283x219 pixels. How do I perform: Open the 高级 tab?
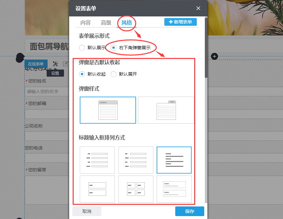click(x=106, y=23)
